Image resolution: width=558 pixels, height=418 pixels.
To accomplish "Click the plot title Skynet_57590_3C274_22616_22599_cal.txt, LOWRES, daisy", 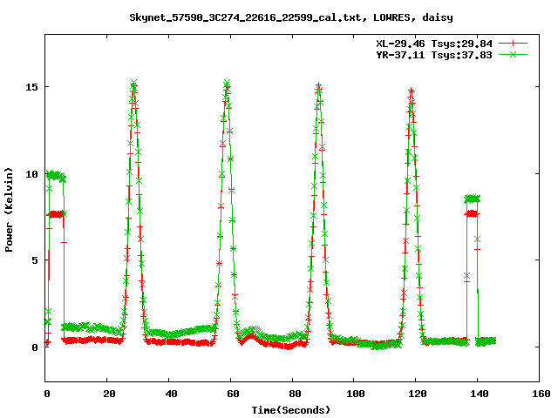I will (291, 17).
